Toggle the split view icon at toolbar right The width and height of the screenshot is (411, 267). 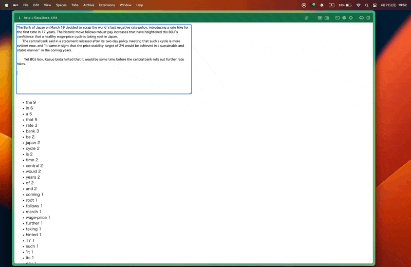click(368, 18)
